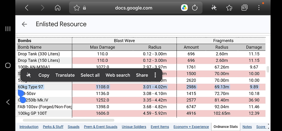282x131 pixels.
Task: Open the AI sparkle assistant in toolbar
Action: tap(214, 8)
